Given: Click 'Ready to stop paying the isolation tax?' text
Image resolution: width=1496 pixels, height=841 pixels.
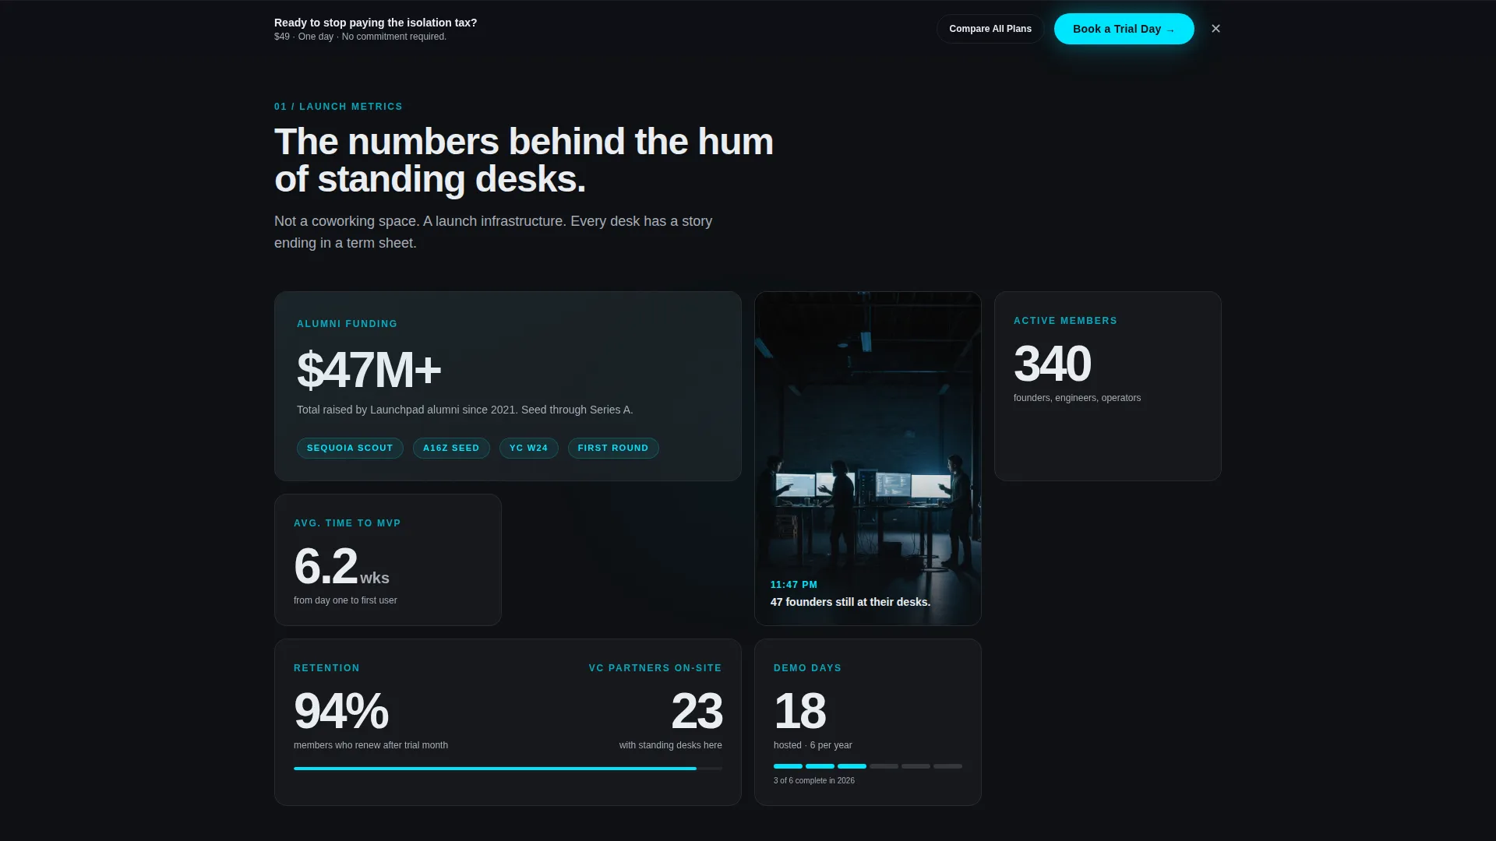Looking at the screenshot, I should click(376, 23).
